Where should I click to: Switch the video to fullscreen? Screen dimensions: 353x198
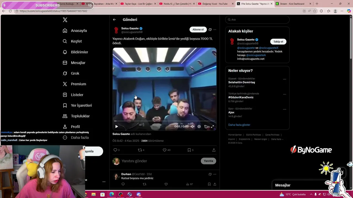[212, 127]
